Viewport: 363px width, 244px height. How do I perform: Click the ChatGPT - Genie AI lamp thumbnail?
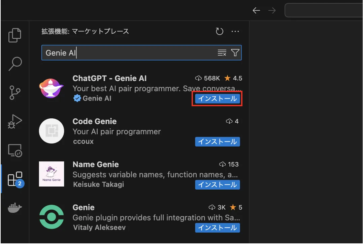[52, 88]
